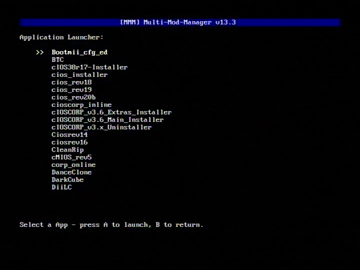Select the CleanRip application

(x=68, y=150)
